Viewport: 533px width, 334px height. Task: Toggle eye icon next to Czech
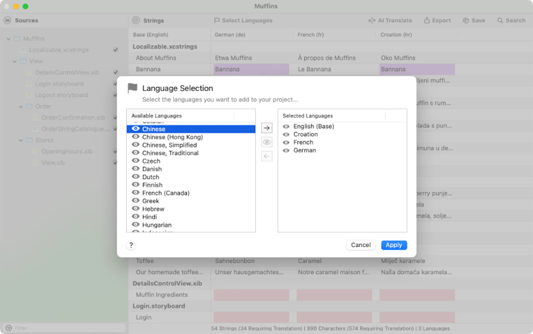coord(136,161)
